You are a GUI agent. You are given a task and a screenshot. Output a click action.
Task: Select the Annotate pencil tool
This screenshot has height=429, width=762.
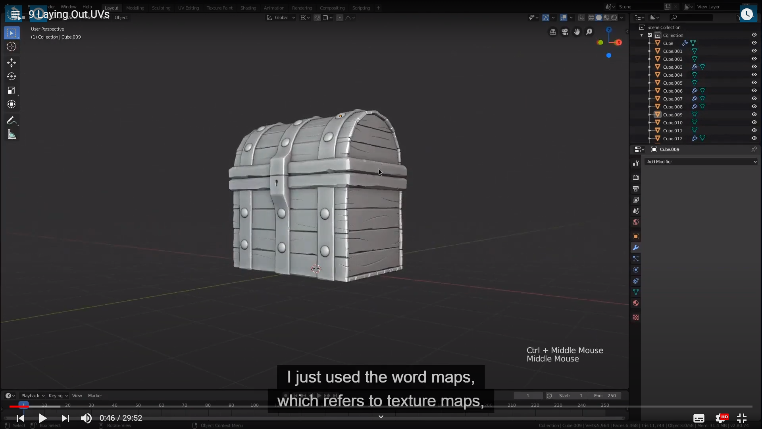click(x=12, y=120)
